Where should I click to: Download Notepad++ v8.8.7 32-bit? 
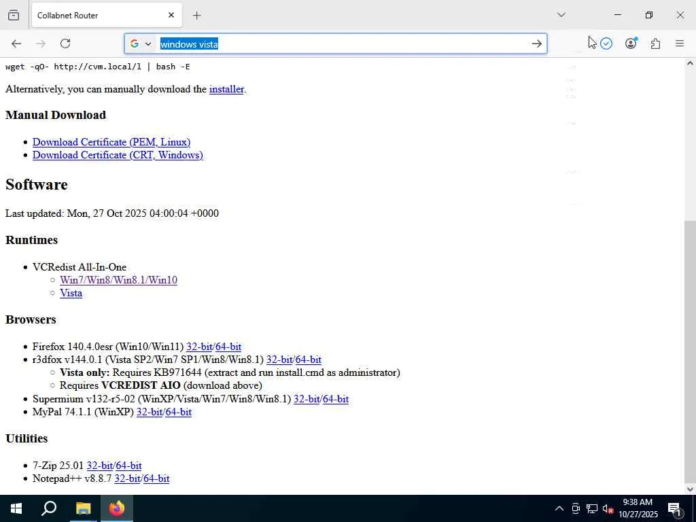click(x=127, y=478)
